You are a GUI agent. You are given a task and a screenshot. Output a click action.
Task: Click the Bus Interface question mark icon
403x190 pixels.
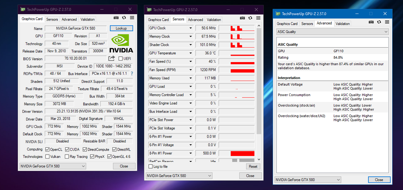(132, 73)
